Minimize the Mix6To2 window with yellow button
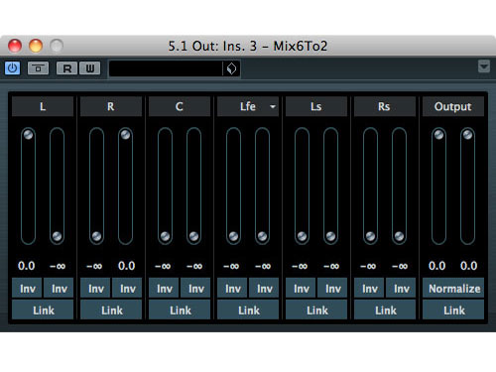 pos(36,46)
